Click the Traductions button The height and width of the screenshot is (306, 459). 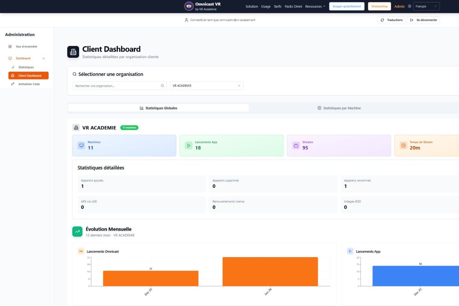tap(391, 20)
